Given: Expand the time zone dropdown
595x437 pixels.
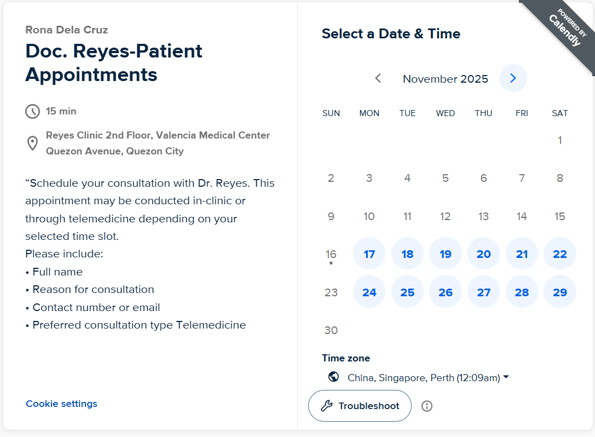Looking at the screenshot, I should pyautogui.click(x=428, y=377).
